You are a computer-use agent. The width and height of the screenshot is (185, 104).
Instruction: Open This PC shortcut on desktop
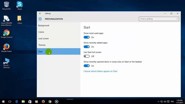(6, 63)
